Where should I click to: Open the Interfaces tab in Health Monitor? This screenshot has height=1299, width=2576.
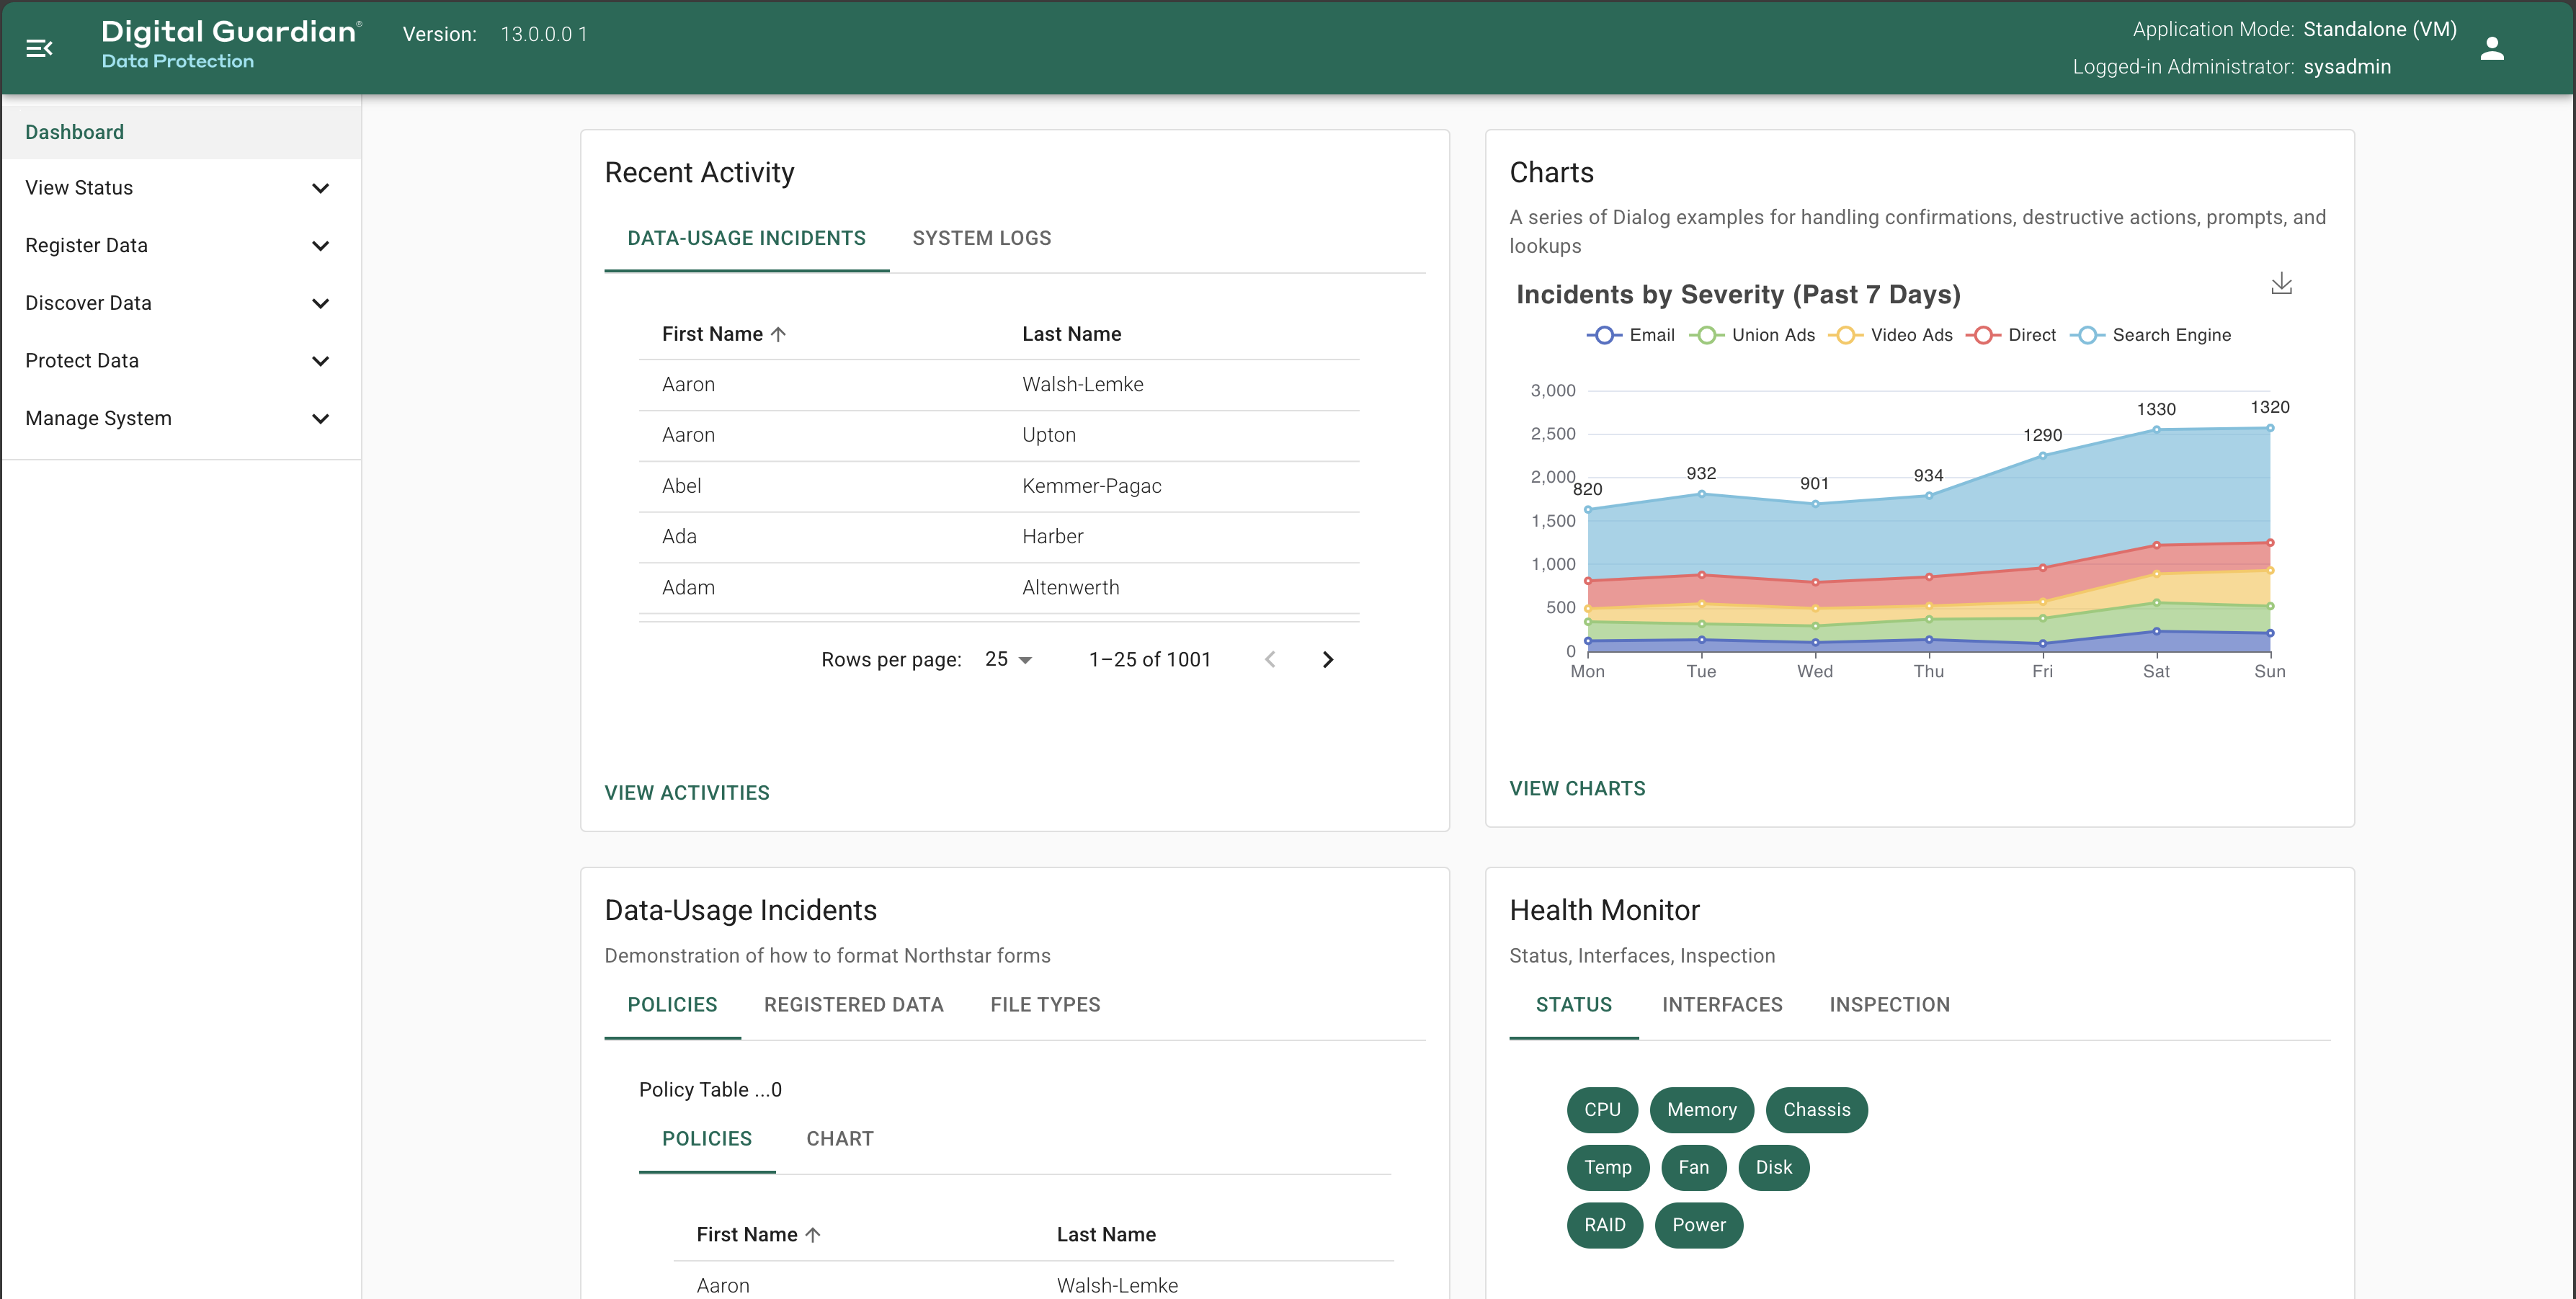click(x=1722, y=1005)
